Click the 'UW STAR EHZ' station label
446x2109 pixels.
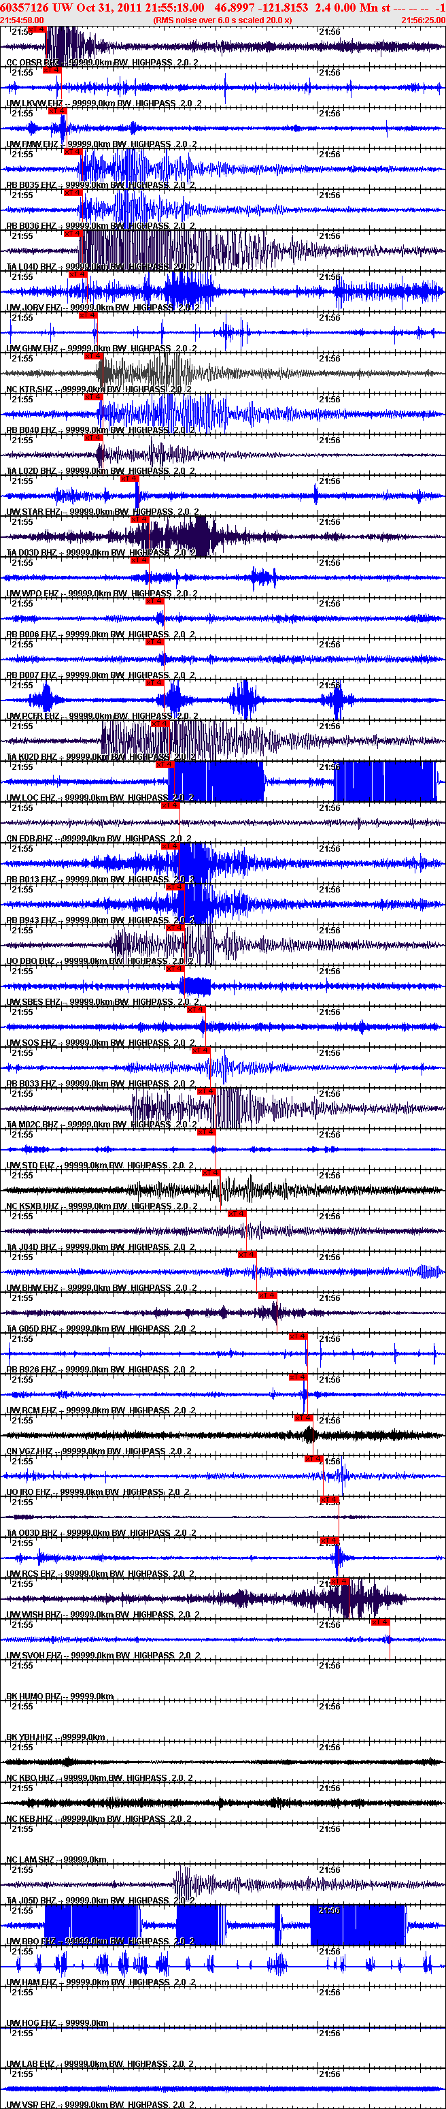33,513
